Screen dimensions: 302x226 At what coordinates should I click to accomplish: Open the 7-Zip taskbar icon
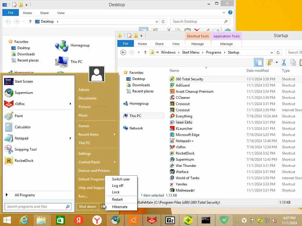click(x=170, y=220)
